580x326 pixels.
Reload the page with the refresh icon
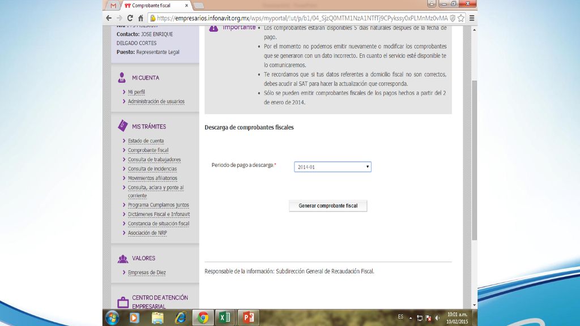pos(130,18)
